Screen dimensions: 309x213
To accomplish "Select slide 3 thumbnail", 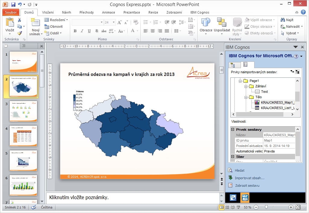I will pos(23,111).
